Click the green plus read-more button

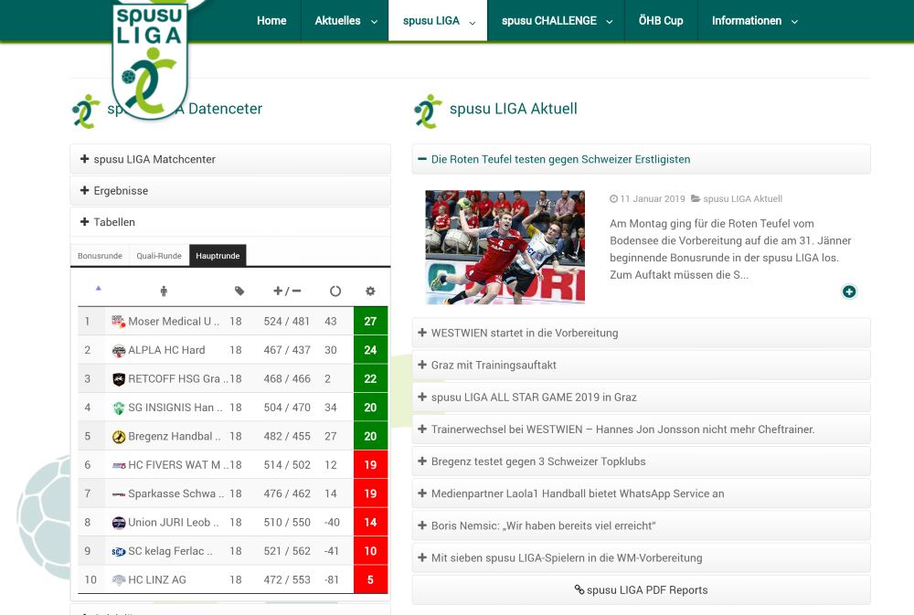849,292
